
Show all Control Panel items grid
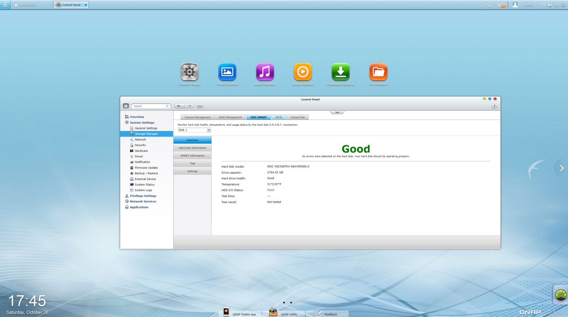coord(200,106)
